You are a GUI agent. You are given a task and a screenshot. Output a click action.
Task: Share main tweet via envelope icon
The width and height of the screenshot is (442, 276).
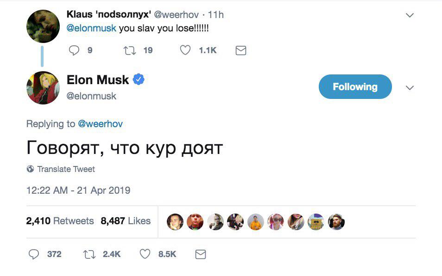200,254
